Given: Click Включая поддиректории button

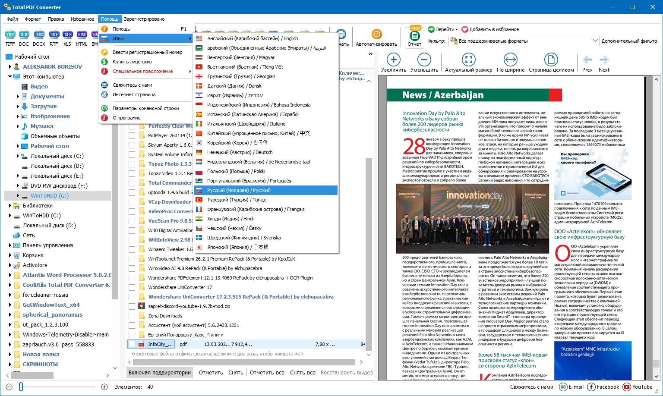Looking at the screenshot, I should [160, 373].
